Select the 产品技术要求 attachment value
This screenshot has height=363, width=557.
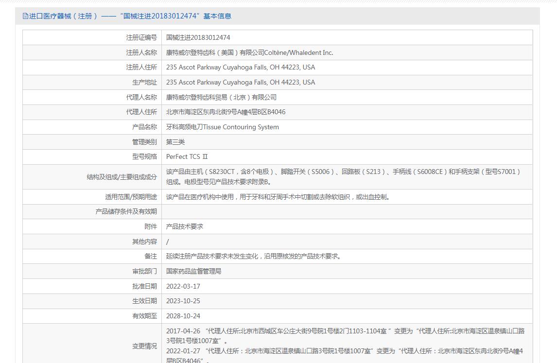pos(184,226)
